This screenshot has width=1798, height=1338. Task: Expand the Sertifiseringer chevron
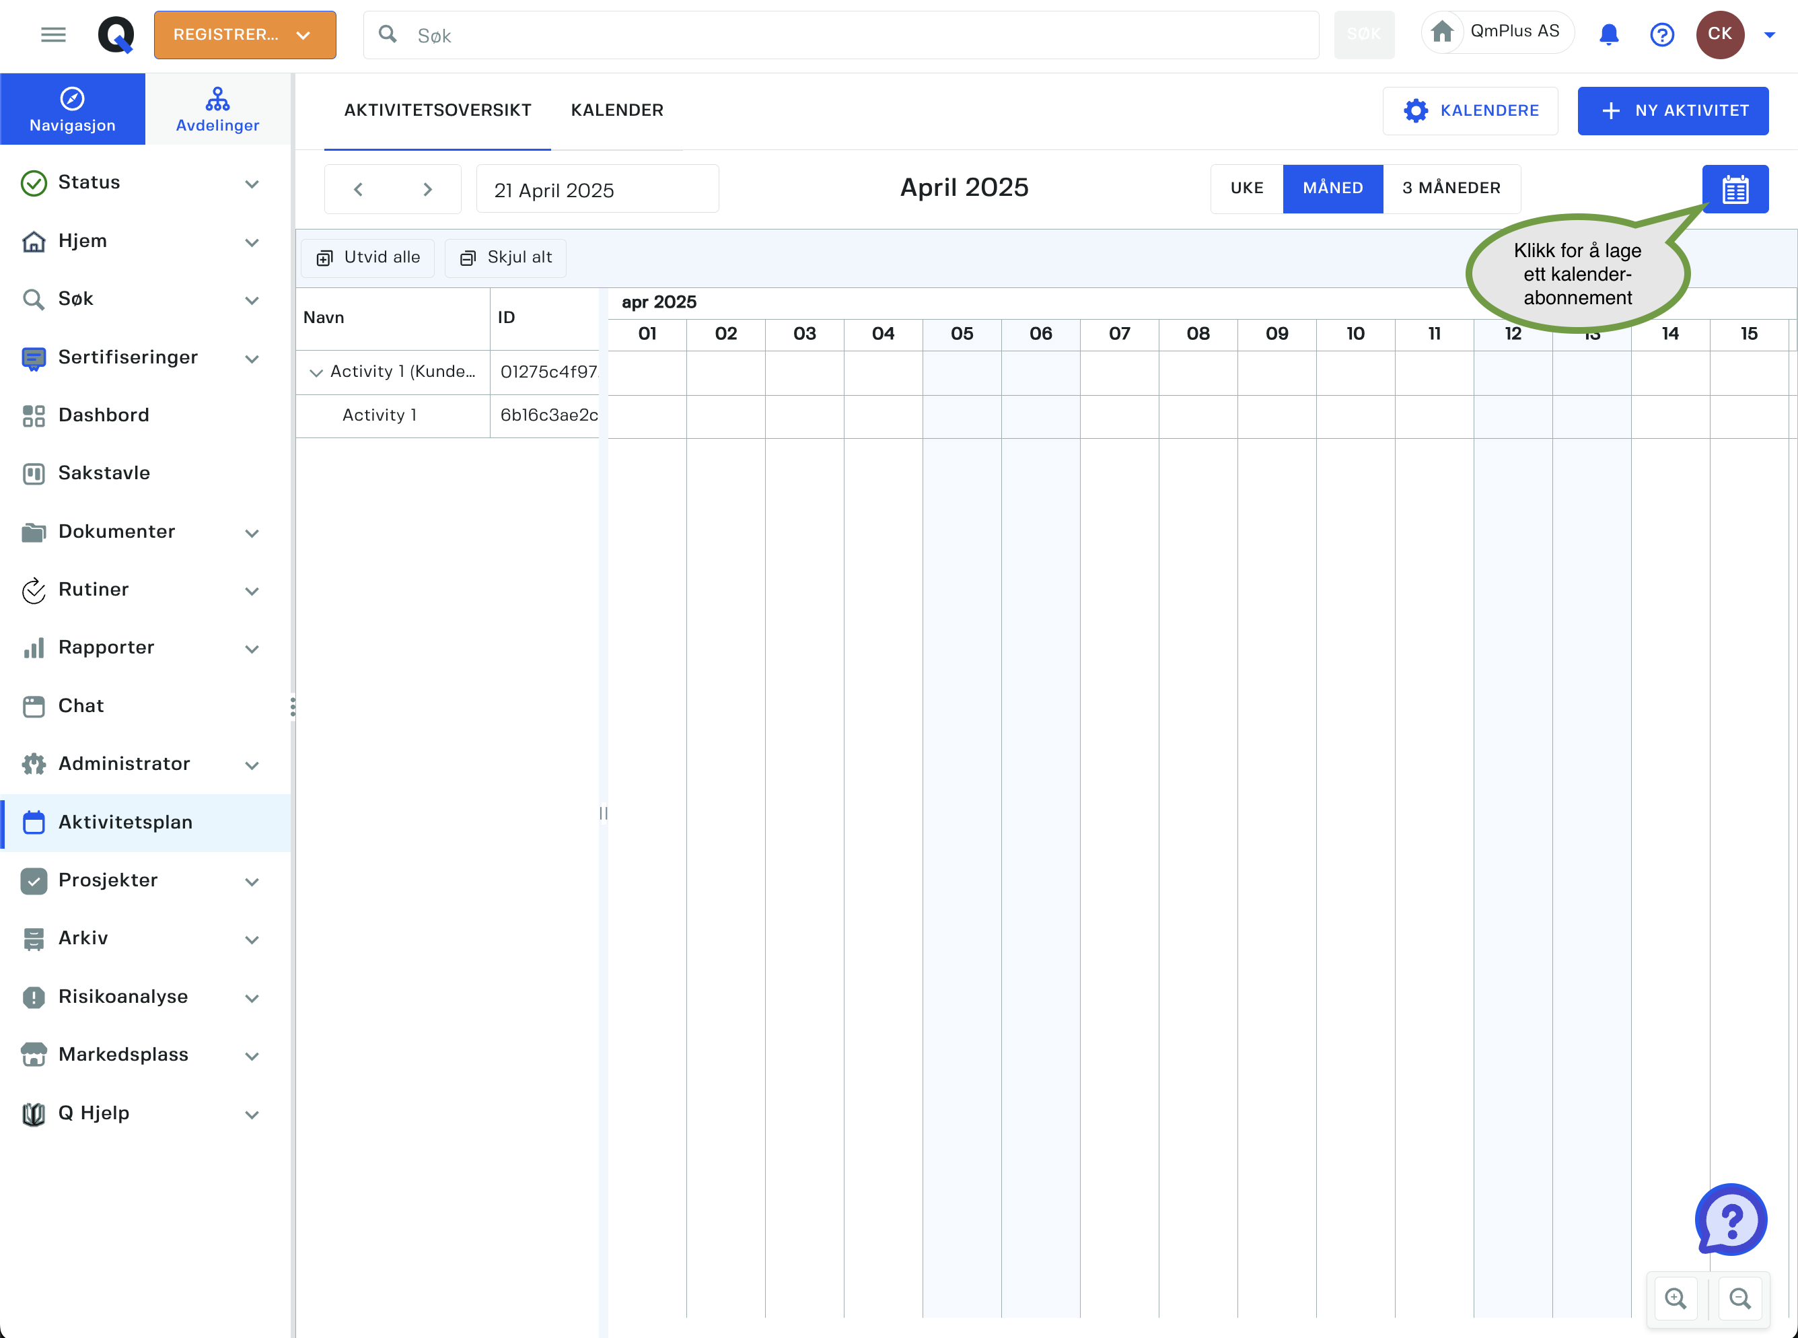click(x=252, y=359)
